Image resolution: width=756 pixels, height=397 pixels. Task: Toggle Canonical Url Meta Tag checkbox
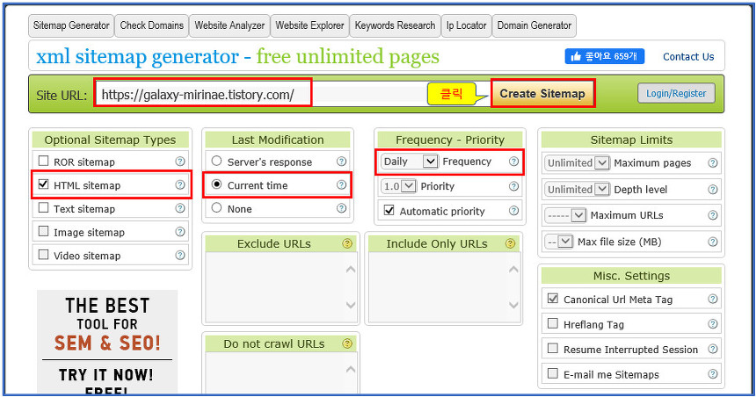pos(553,299)
